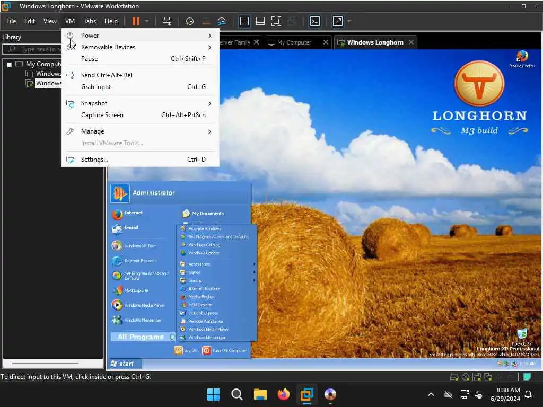Choose Send Ctrl+Alt+Del in the VM menu
543x407 pixels.
(x=140, y=75)
